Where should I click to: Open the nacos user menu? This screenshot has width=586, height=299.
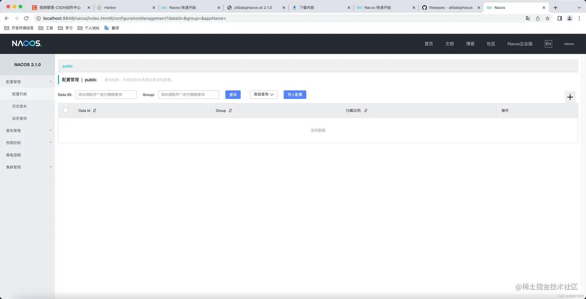(x=569, y=44)
